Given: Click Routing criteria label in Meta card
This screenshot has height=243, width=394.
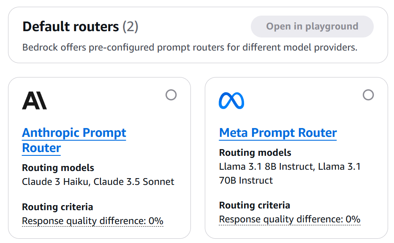Looking at the screenshot, I should point(255,205).
